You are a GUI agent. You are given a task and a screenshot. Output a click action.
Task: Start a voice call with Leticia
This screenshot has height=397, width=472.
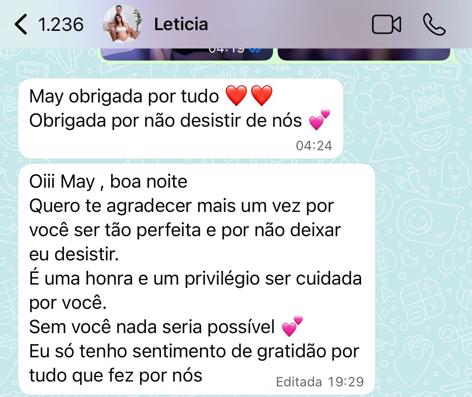434,24
